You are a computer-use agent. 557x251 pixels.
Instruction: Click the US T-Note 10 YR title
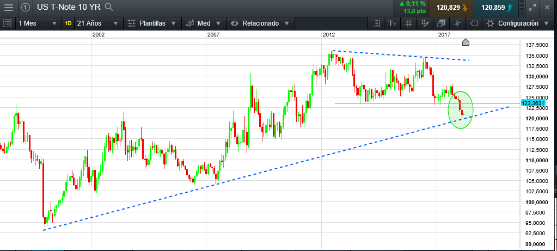(69, 7)
